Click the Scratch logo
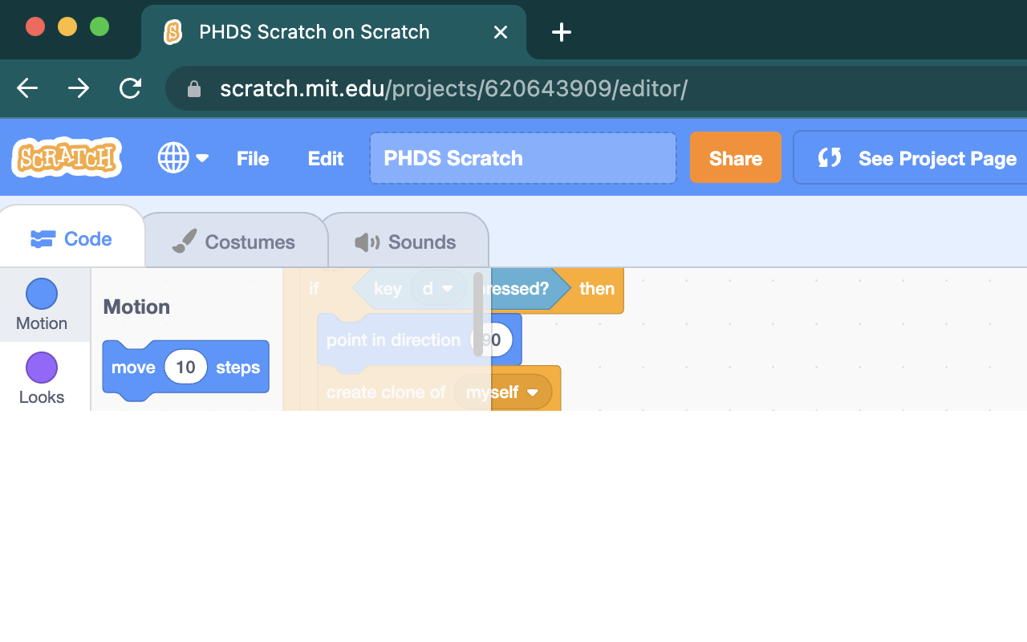 click(x=67, y=157)
